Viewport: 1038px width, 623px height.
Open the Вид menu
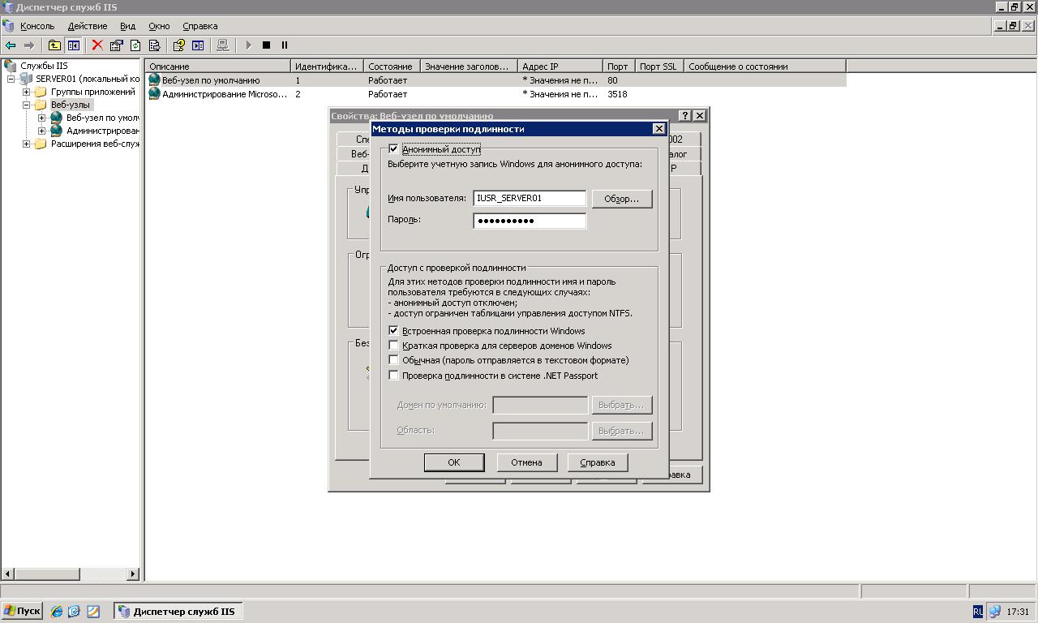(x=127, y=26)
